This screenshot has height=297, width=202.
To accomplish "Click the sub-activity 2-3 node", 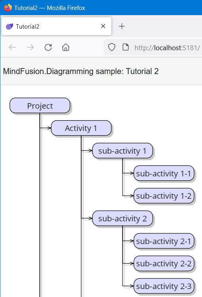I will [164, 286].
